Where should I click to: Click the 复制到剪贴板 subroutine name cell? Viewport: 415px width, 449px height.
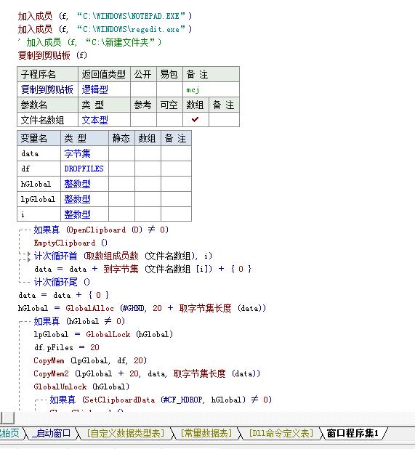click(x=47, y=89)
